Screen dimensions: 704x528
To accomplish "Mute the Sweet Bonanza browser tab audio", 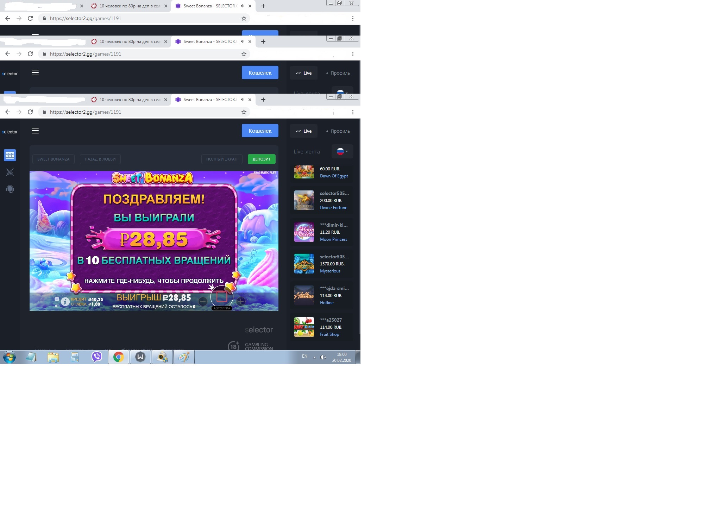I will [242, 100].
